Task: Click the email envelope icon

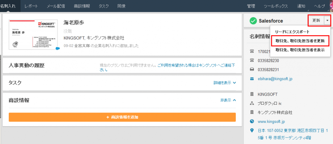Action: (x=252, y=79)
